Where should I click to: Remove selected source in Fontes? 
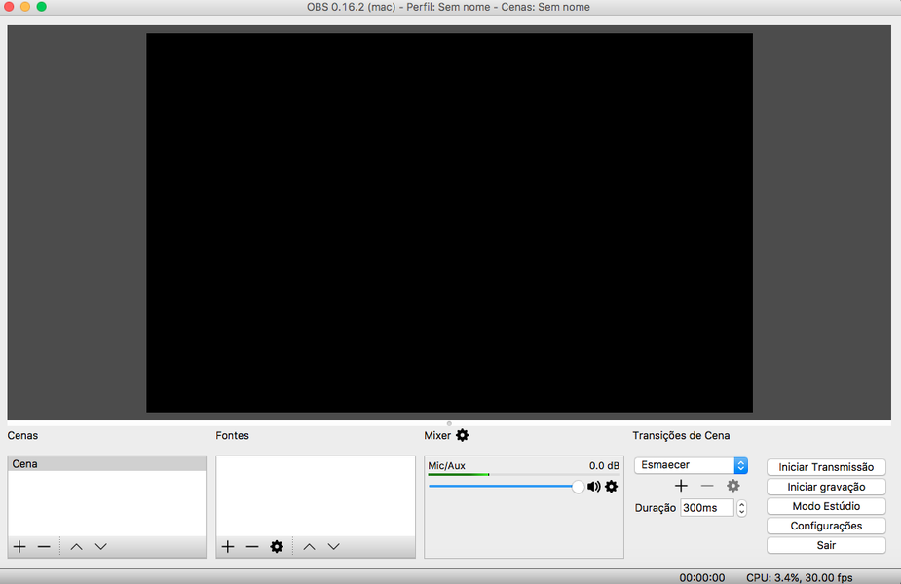click(x=252, y=546)
